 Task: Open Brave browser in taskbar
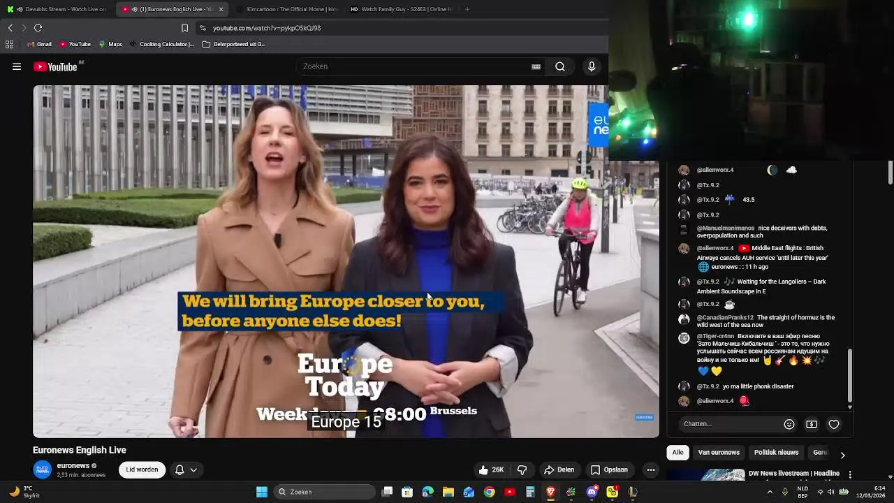[550, 492]
